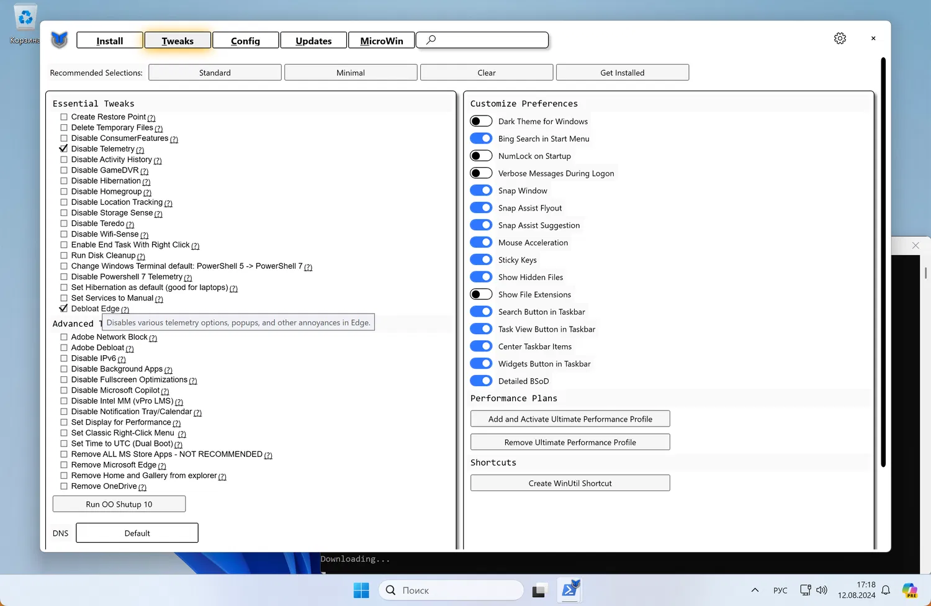Open the clock and date flyout
The image size is (931, 606).
[857, 590]
